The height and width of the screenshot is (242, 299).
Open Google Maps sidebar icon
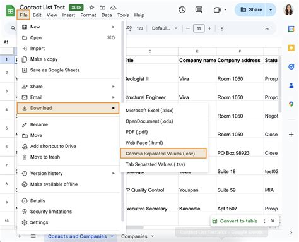(x=291, y=104)
